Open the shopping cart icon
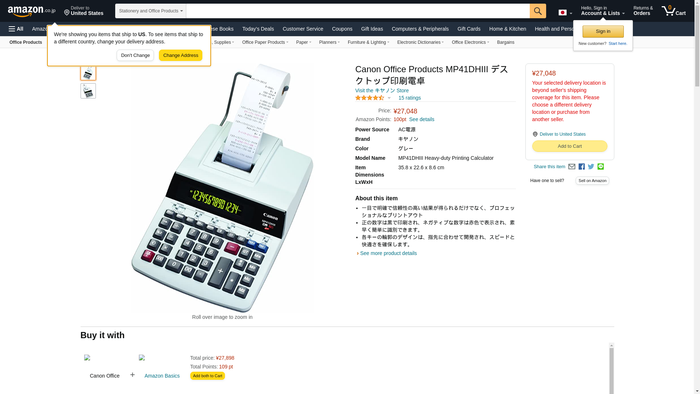The width and height of the screenshot is (700, 394). 674,11
